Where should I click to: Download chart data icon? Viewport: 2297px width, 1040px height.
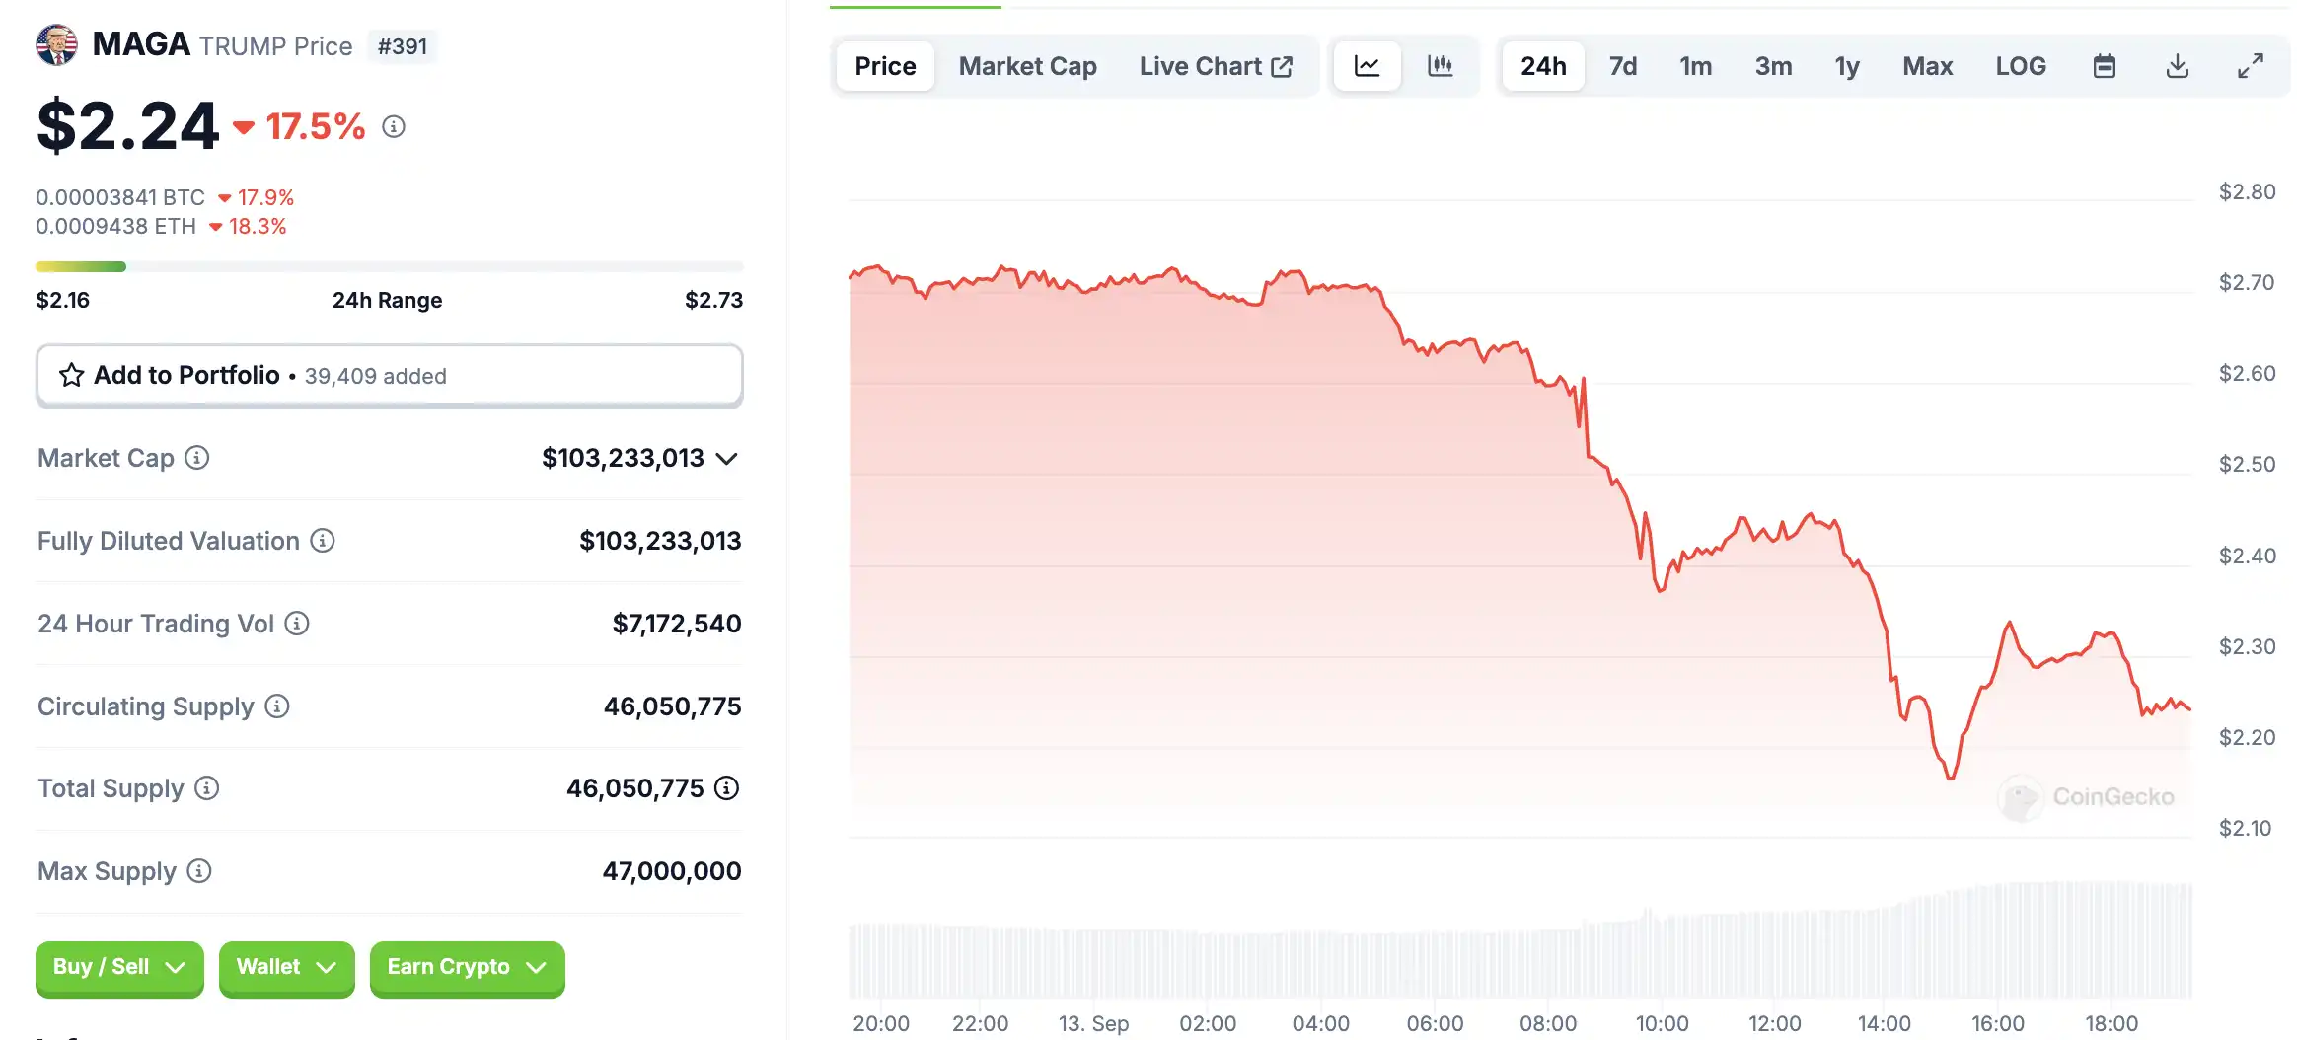point(2177,66)
